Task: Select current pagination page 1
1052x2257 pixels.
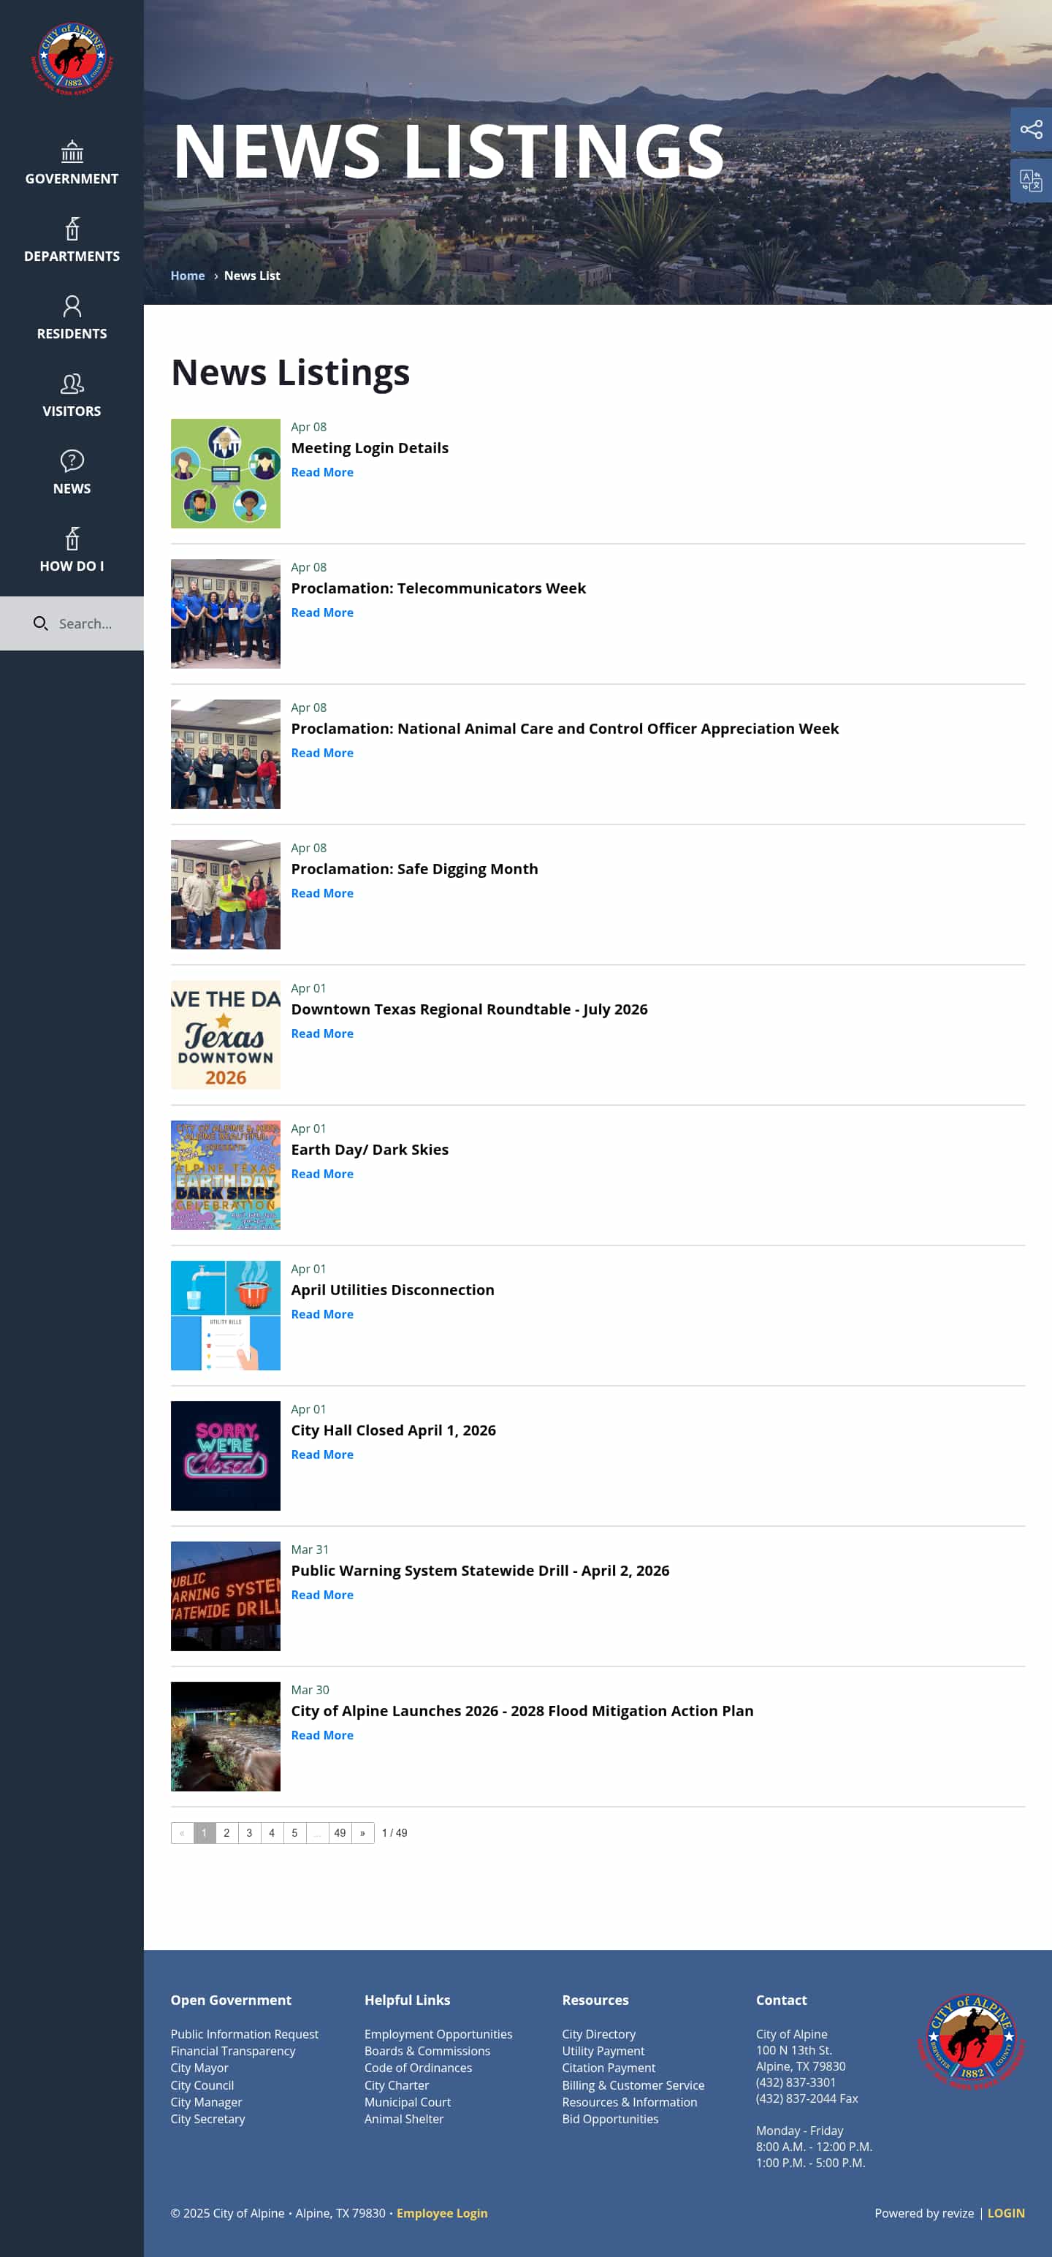Action: [204, 1833]
